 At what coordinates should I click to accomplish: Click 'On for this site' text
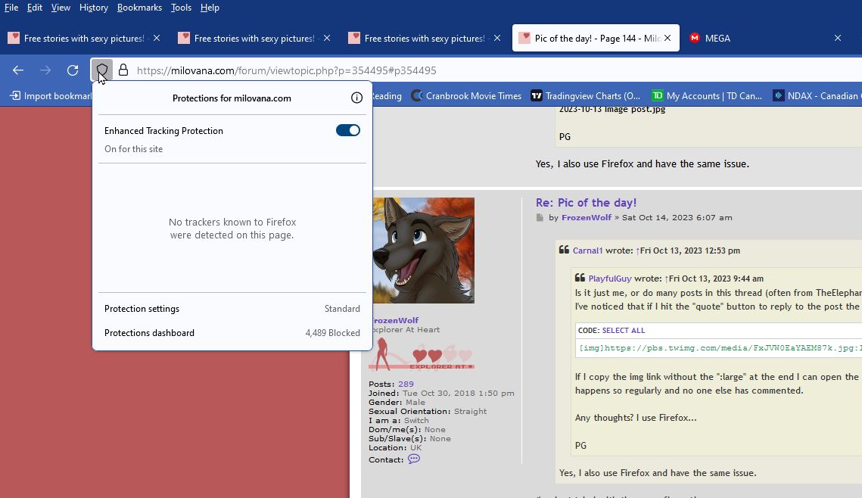[x=134, y=149]
